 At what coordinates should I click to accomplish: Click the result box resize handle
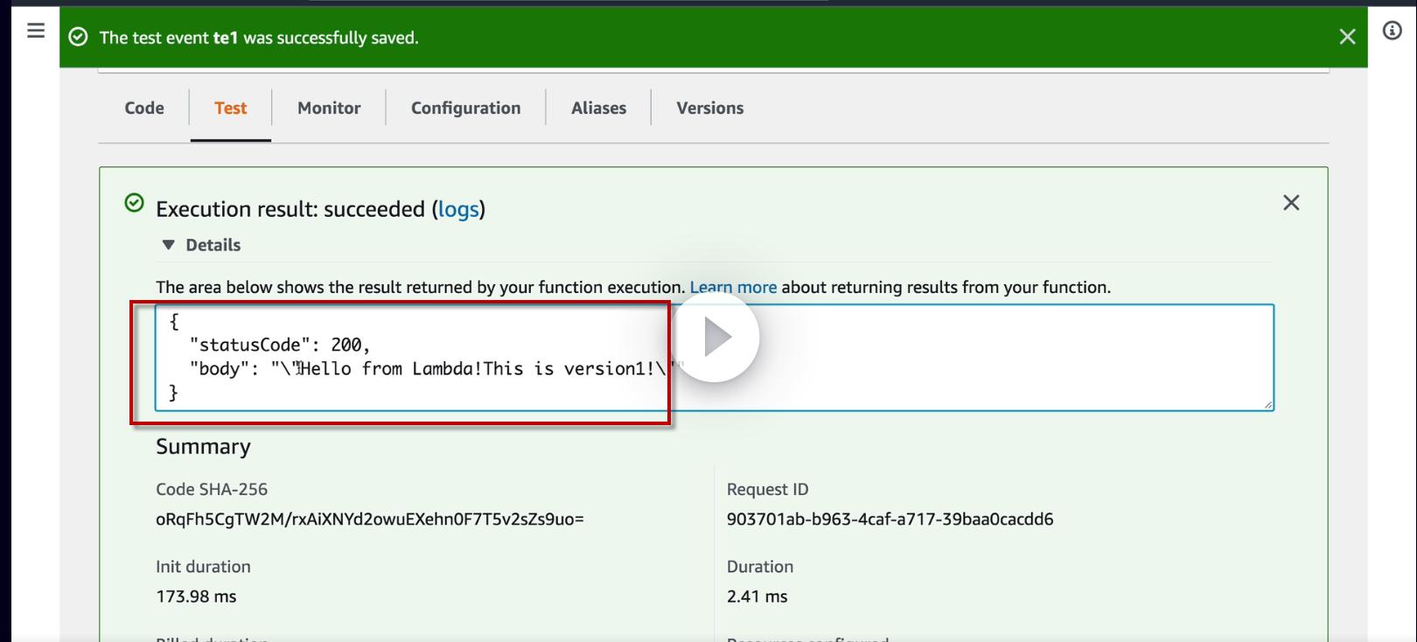click(1267, 403)
